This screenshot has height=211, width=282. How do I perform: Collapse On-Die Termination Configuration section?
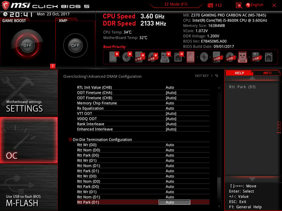(x=70, y=139)
